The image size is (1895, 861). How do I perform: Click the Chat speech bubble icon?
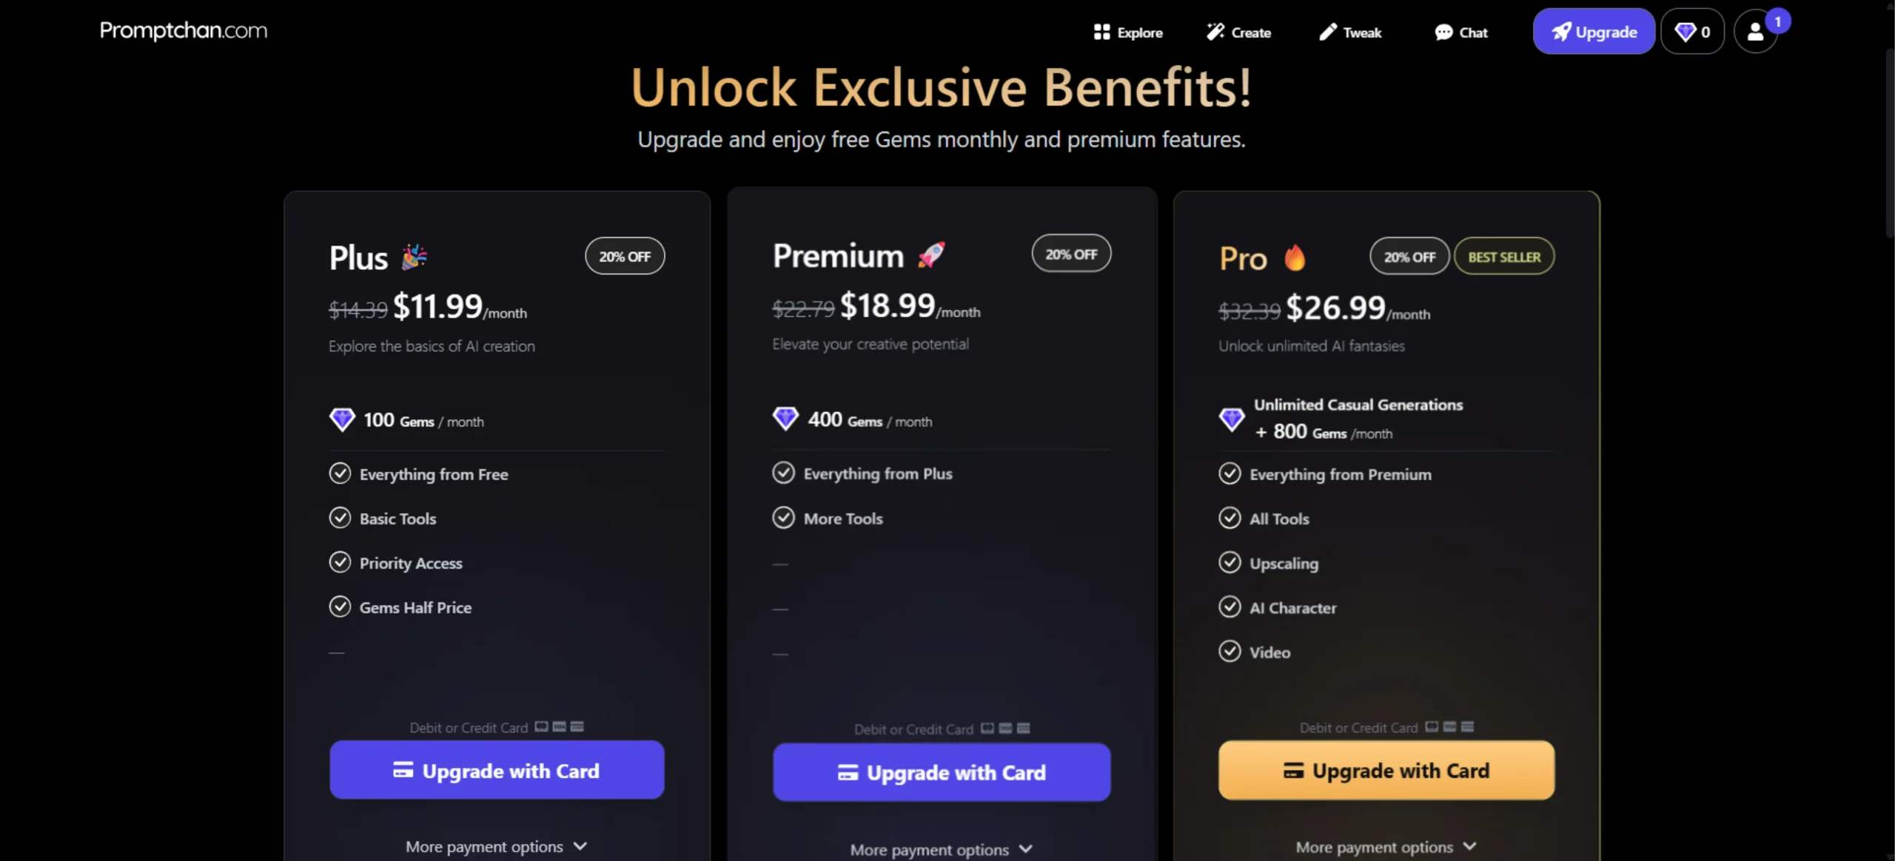tap(1443, 32)
